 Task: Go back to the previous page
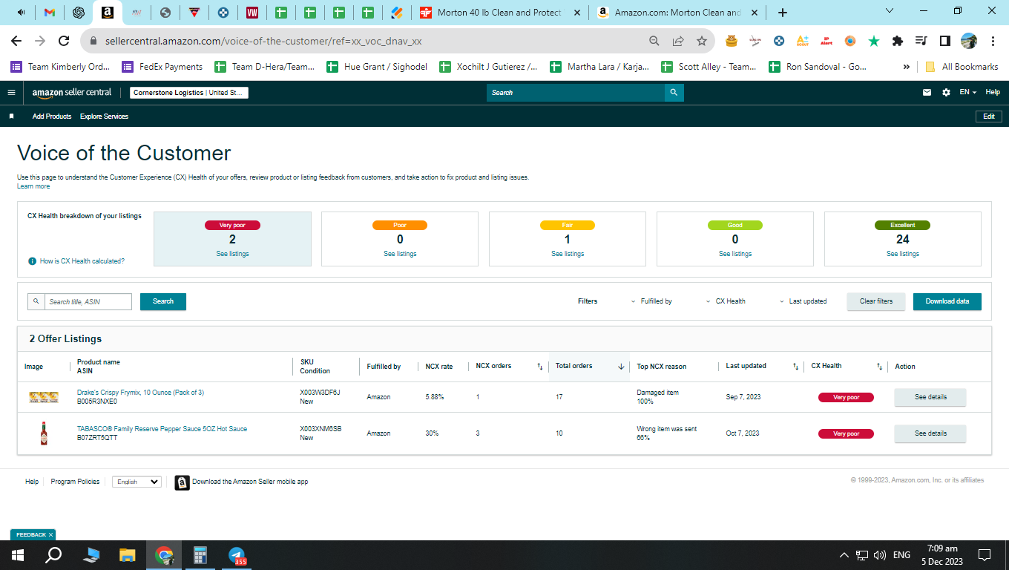pyautogui.click(x=16, y=41)
